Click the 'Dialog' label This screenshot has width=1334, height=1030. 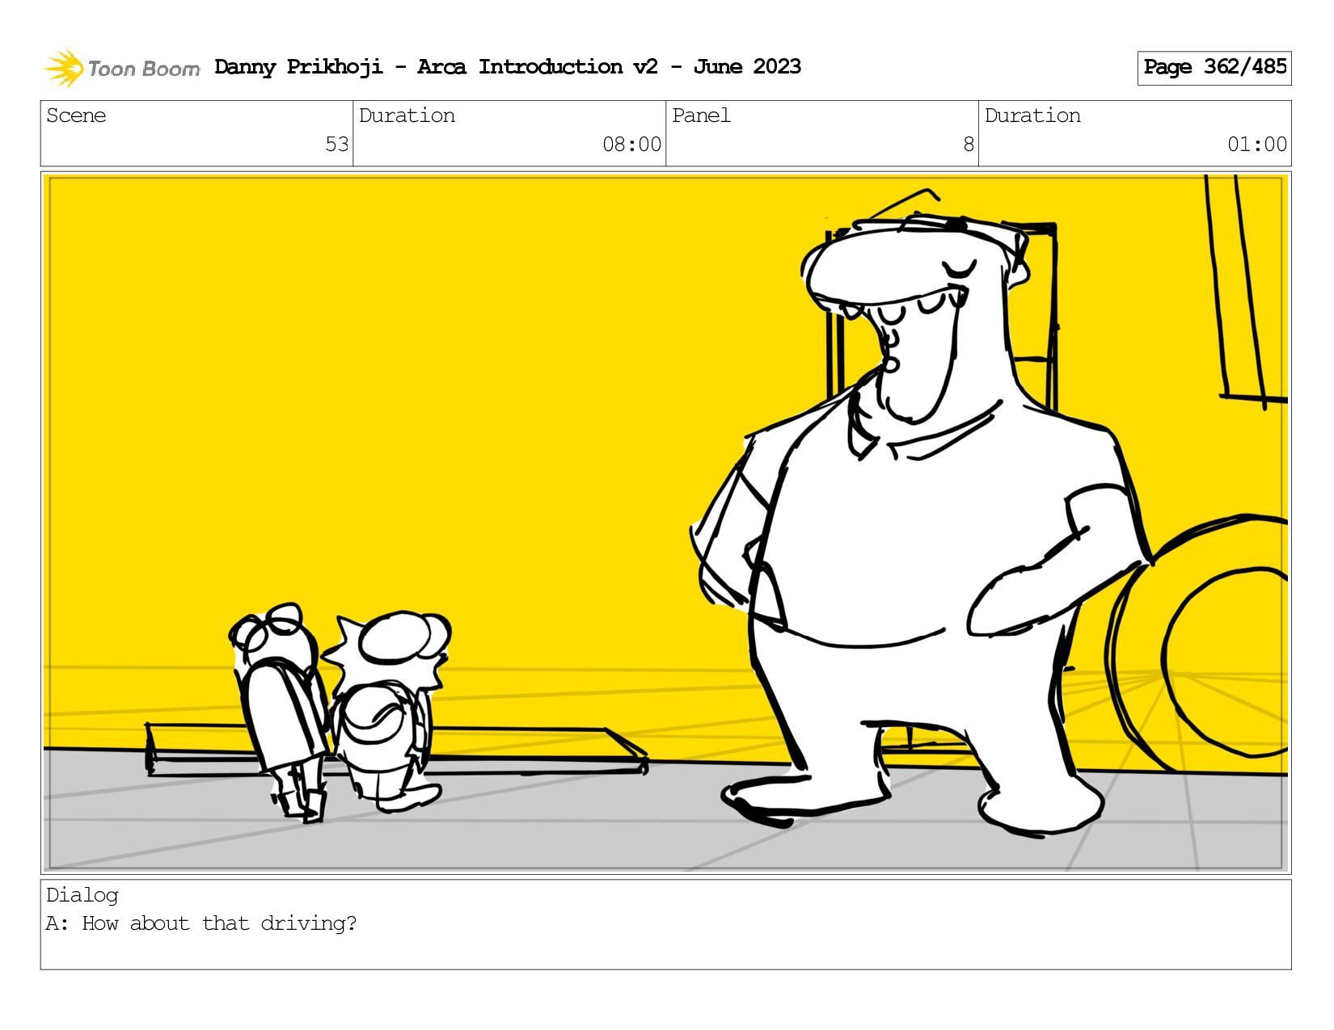(x=82, y=895)
